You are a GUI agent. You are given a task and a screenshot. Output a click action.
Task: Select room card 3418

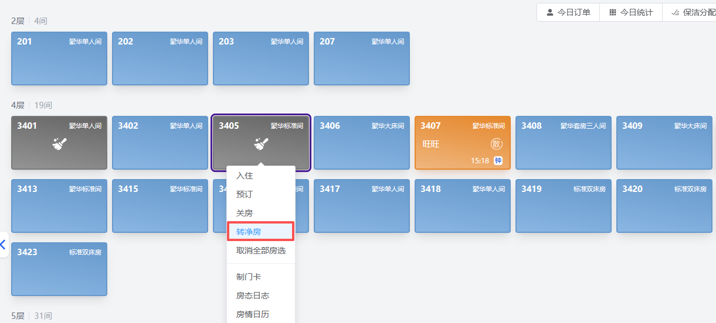click(x=463, y=206)
